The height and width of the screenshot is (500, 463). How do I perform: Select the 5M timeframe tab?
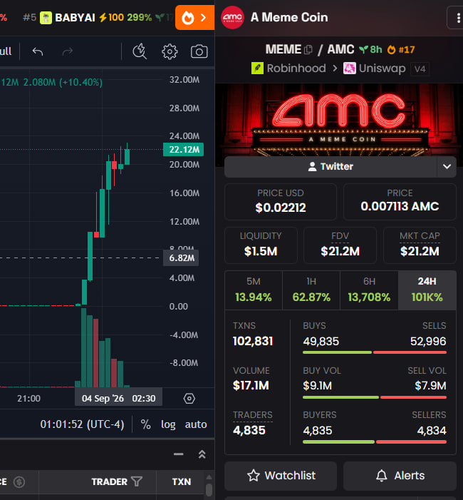pos(254,290)
